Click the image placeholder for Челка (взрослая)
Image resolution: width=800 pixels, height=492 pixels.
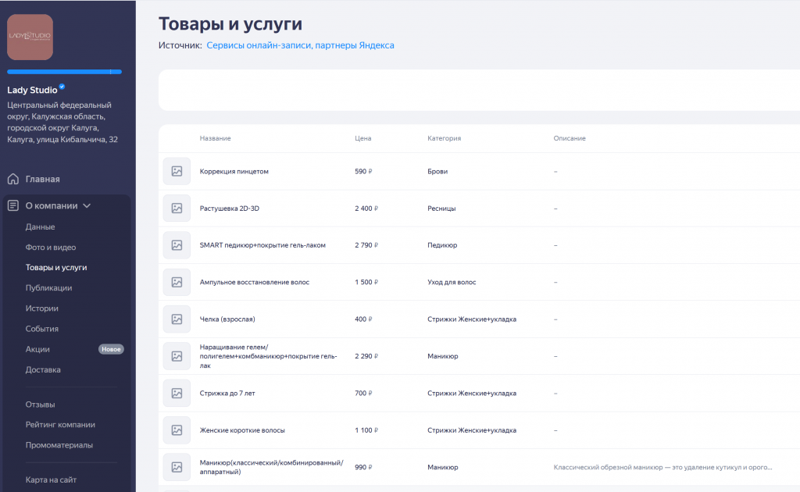click(177, 319)
